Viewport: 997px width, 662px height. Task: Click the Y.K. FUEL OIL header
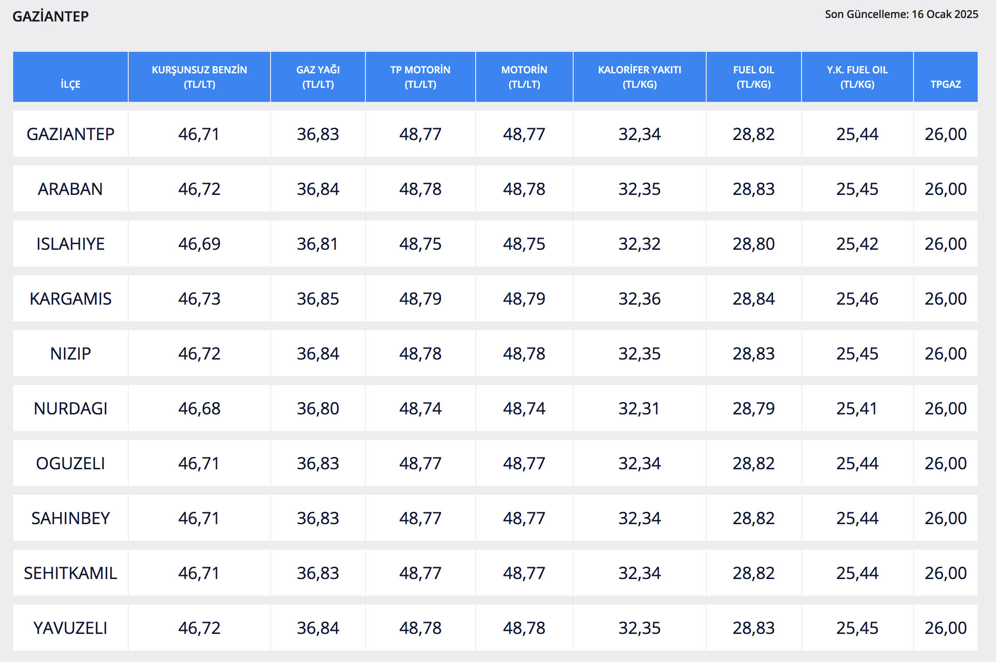[857, 77]
